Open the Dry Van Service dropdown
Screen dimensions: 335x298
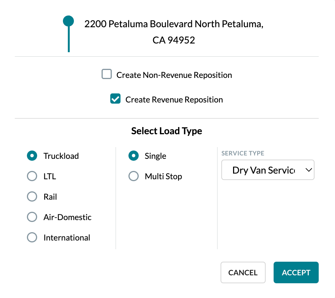[x=268, y=170]
